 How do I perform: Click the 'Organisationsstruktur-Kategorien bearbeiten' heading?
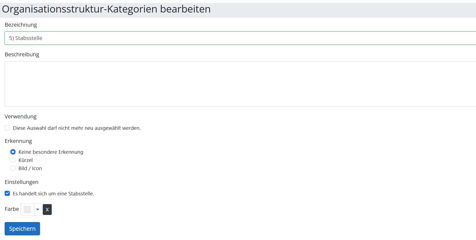point(106,9)
